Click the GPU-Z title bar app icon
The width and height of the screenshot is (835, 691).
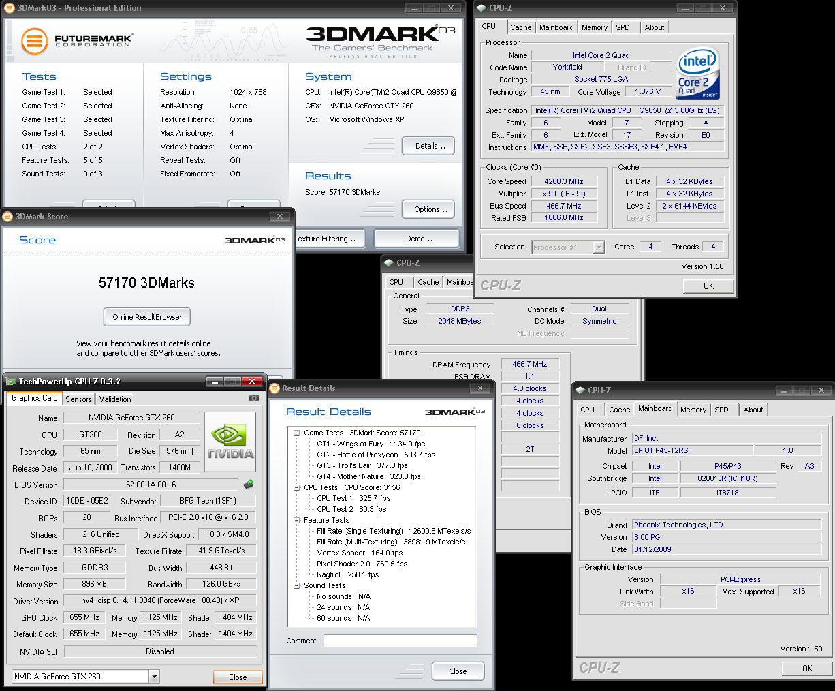pos(11,382)
